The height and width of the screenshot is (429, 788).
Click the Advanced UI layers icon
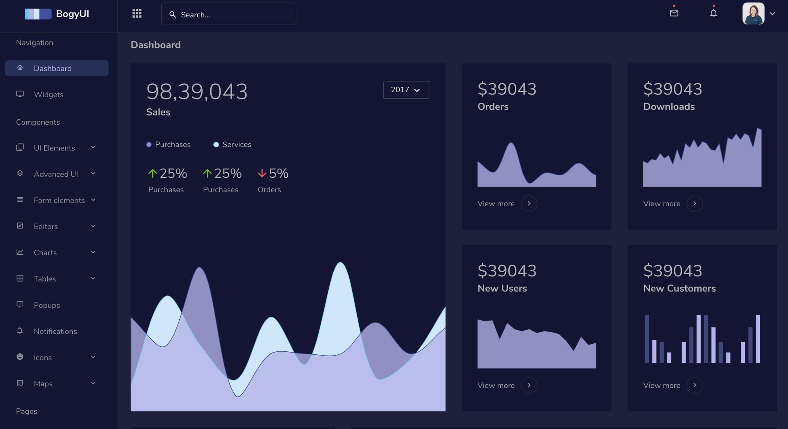coord(20,173)
